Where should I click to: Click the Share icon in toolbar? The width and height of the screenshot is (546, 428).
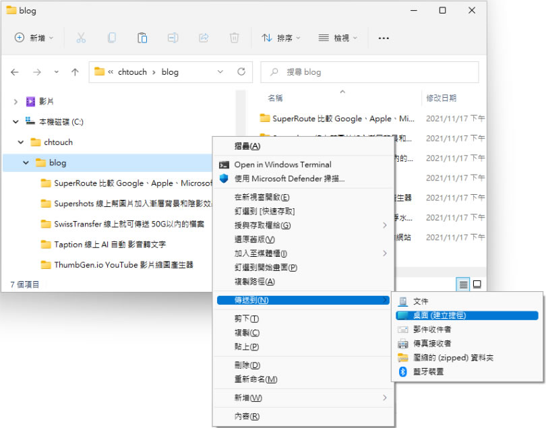point(204,38)
